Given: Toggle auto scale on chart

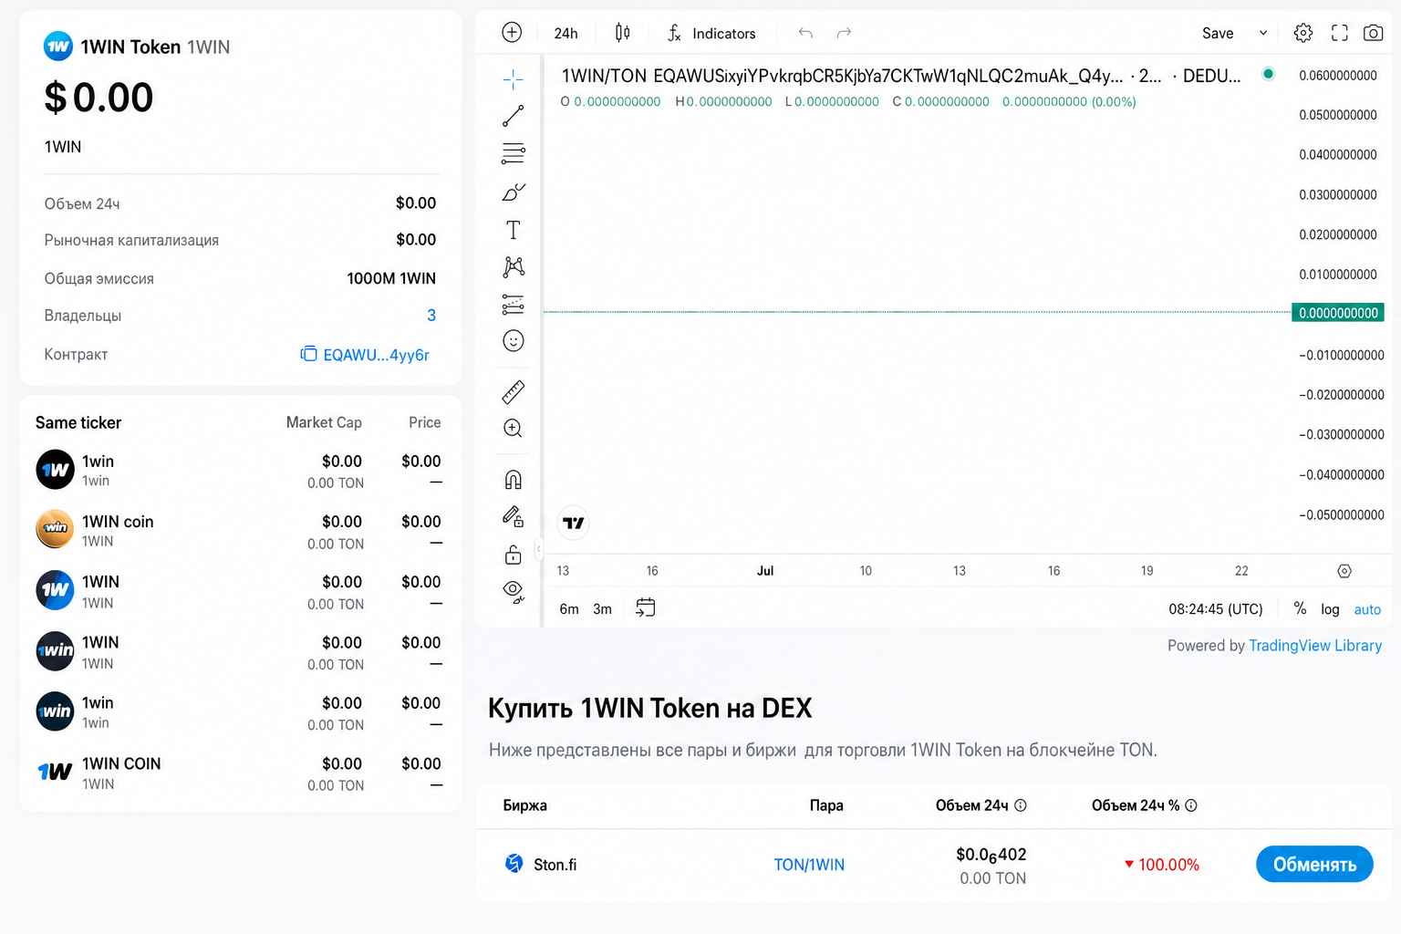Looking at the screenshot, I should click(1367, 609).
